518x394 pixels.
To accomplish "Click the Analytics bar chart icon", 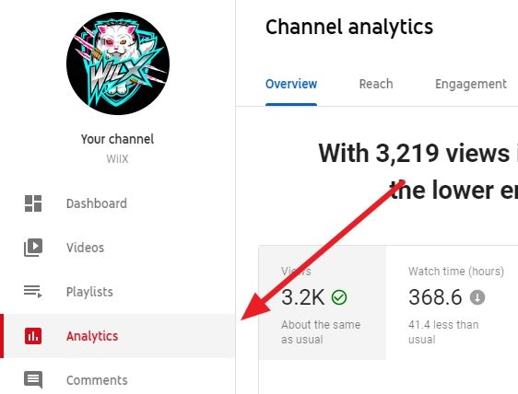I will pyautogui.click(x=33, y=336).
